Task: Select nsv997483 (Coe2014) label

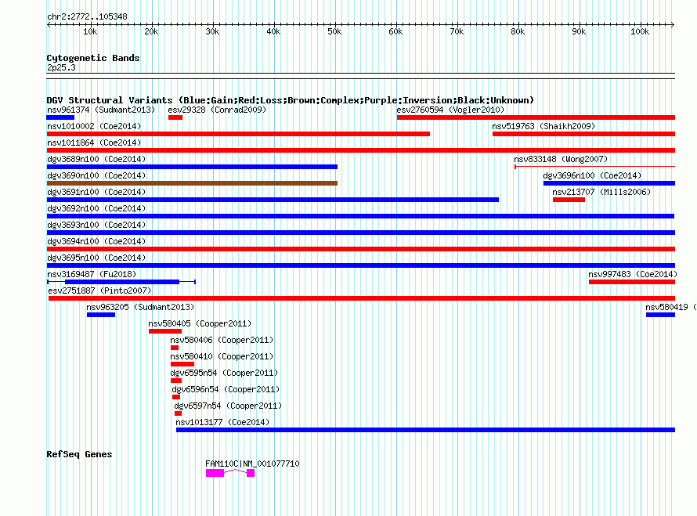Action: 633,274
